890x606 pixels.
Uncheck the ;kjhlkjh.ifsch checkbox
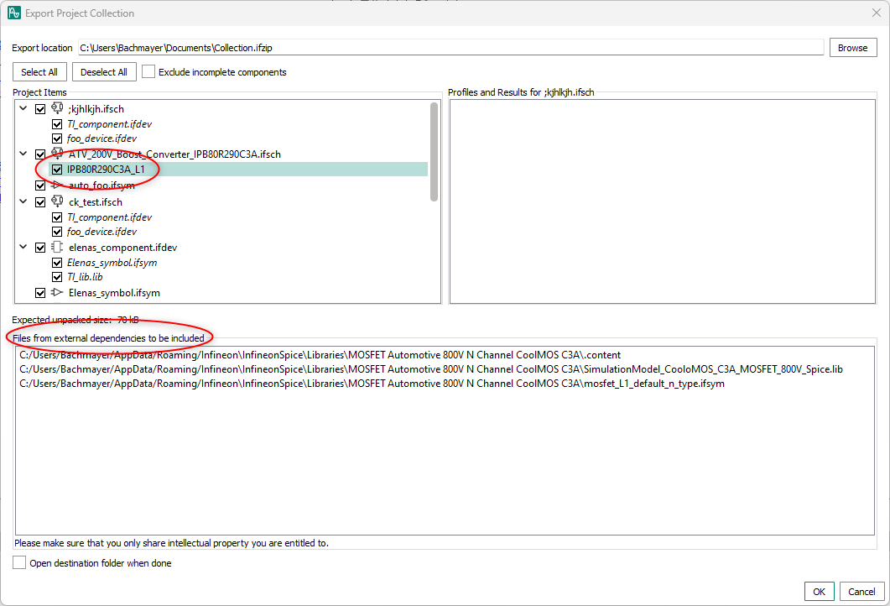40,109
